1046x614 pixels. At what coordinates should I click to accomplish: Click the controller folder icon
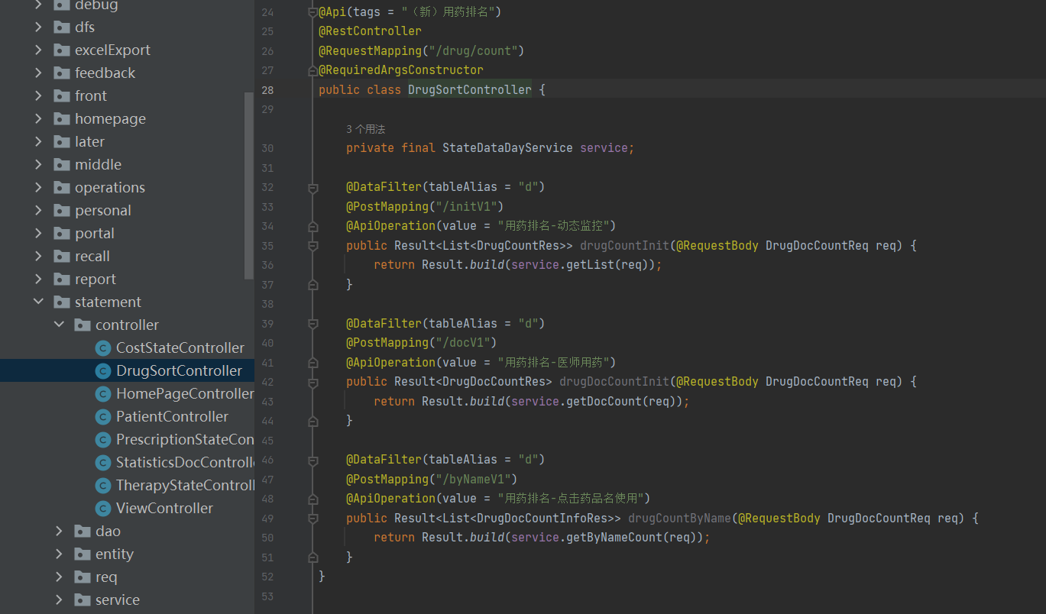pyautogui.click(x=83, y=325)
